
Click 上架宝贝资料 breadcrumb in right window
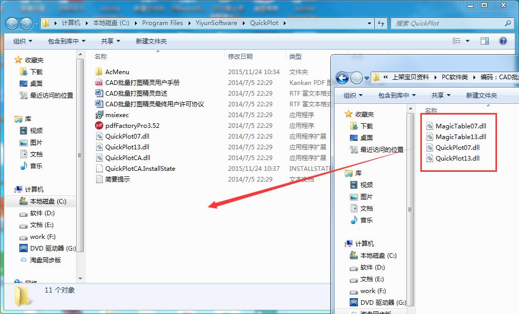(x=411, y=77)
